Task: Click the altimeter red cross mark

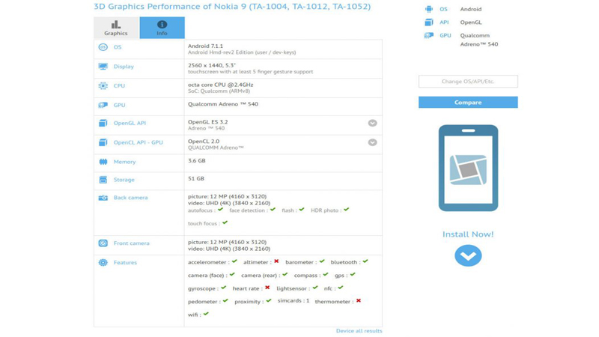Action: coord(276,261)
